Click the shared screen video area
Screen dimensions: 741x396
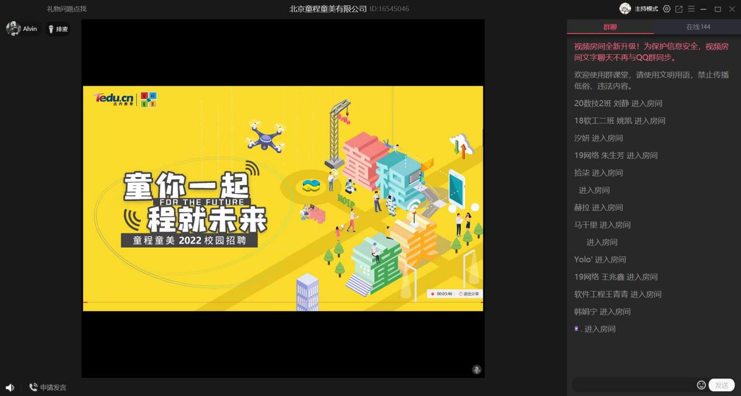pyautogui.click(x=283, y=199)
